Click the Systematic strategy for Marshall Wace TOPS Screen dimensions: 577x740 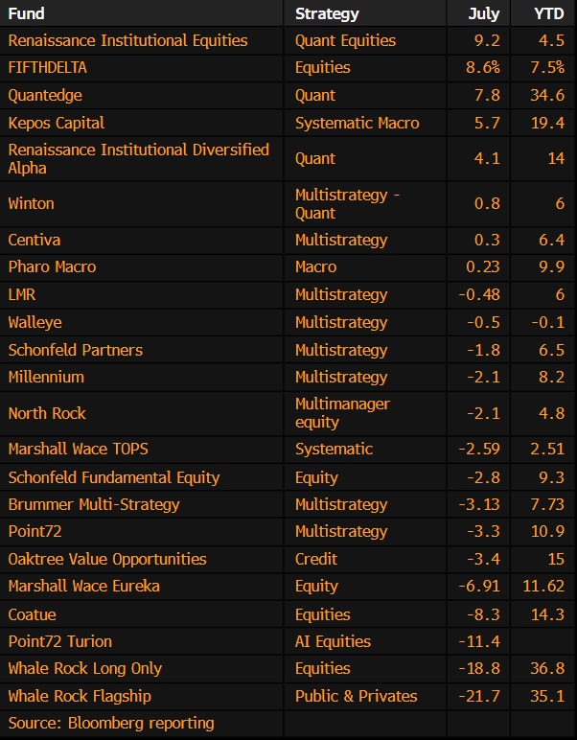335,449
